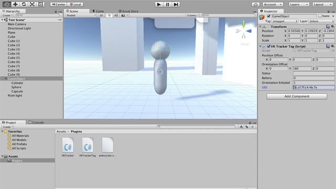
Task: Collapse the GameObject hierarchy node
Action: (6, 79)
